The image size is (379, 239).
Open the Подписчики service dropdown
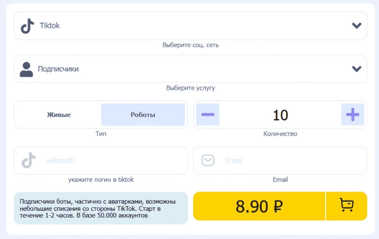coord(191,69)
